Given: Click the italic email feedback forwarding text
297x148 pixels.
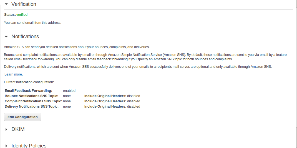Looking at the screenshot, I should [34, 59].
